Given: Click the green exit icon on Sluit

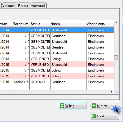Looking at the screenshot, I should 94,116.
